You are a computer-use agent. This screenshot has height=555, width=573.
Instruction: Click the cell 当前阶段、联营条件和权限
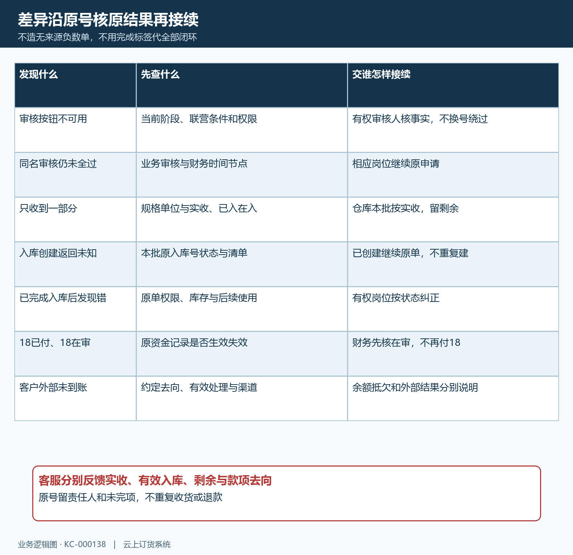pyautogui.click(x=242, y=130)
